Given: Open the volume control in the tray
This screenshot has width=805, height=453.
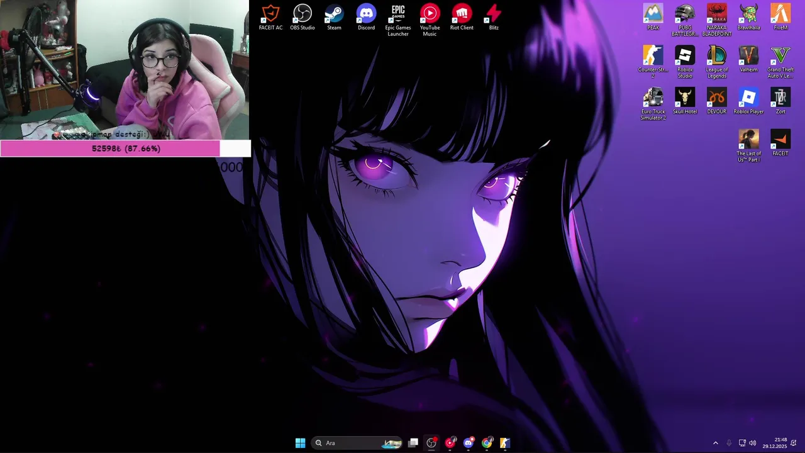Looking at the screenshot, I should [x=753, y=443].
